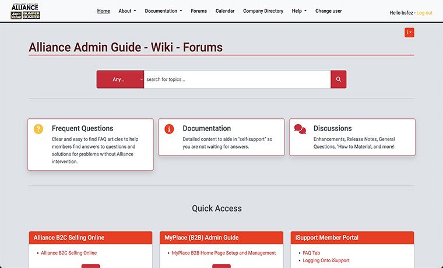Click the search for topics field
This screenshot has height=268, width=443.
pyautogui.click(x=237, y=79)
